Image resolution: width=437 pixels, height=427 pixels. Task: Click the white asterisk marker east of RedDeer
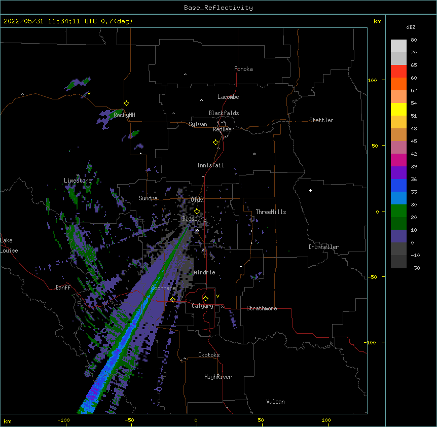click(x=254, y=154)
